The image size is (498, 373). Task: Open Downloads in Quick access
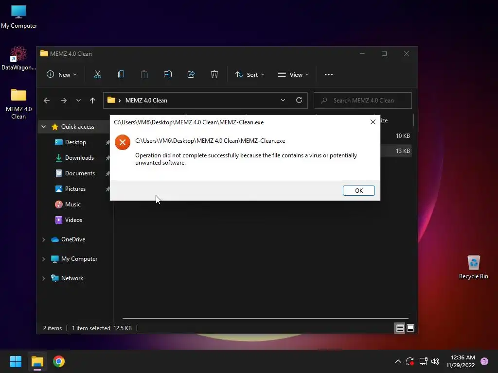coord(79,158)
